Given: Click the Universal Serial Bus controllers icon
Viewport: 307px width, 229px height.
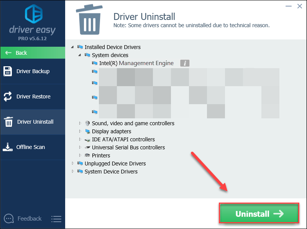Looking at the screenshot, I should tap(87, 147).
